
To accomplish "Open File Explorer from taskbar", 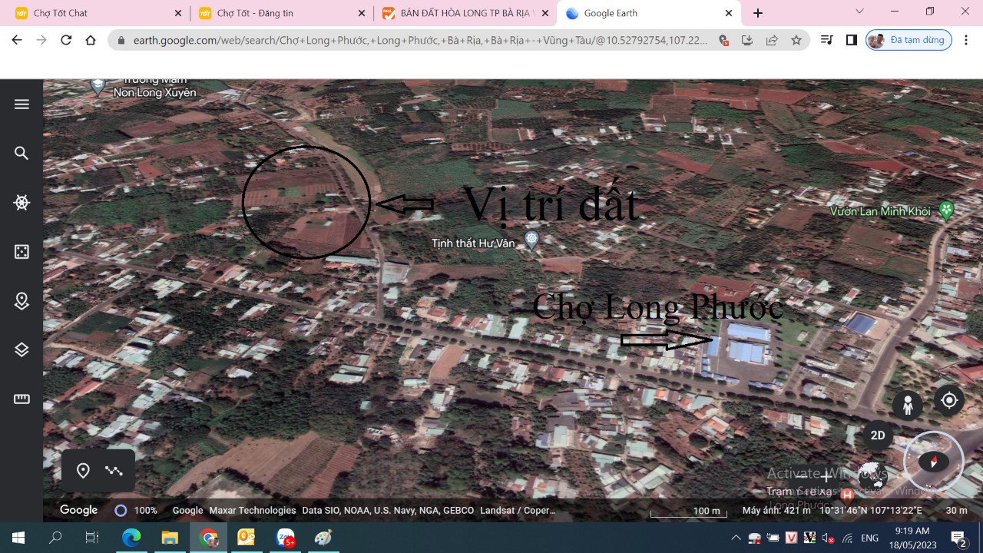I will pyautogui.click(x=170, y=538).
